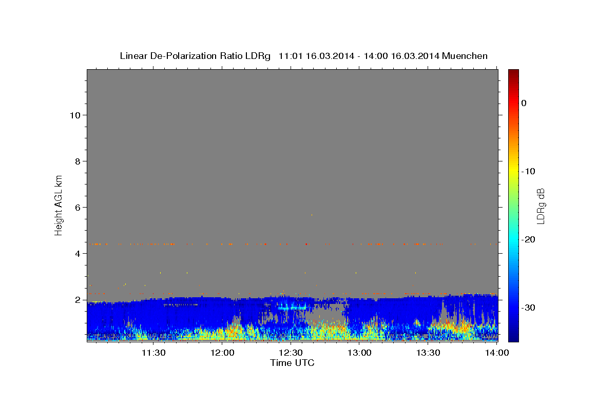Click the colorbar value -30
Image resolution: width=616 pixels, height=410 pixels.
tap(528, 307)
